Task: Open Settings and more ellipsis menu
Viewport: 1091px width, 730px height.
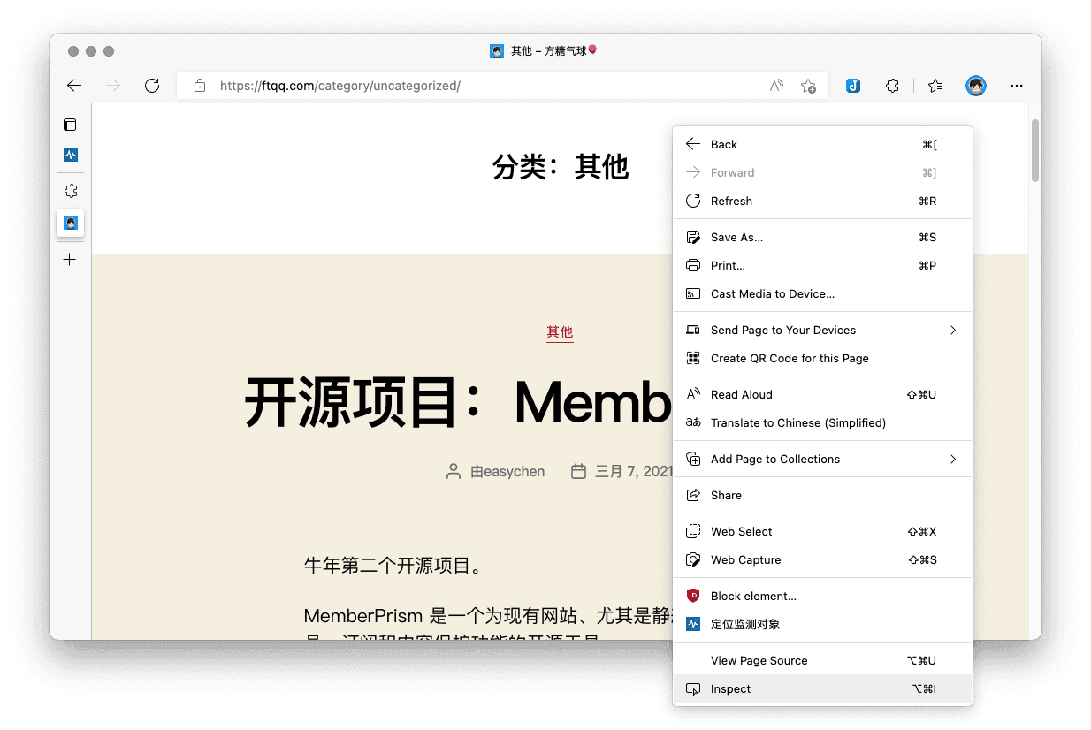Action: pyautogui.click(x=1017, y=86)
